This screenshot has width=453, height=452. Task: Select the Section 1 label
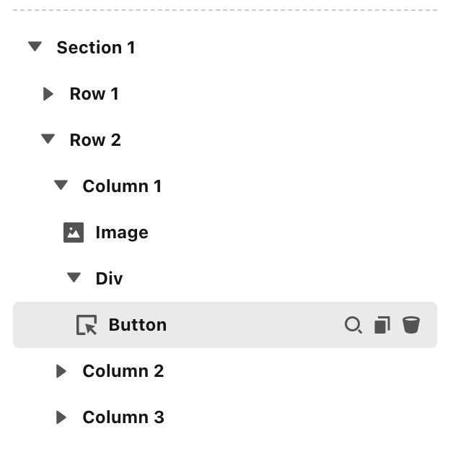coord(96,48)
